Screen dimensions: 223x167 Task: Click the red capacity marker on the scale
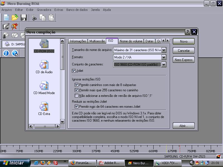[x=180, y=149]
